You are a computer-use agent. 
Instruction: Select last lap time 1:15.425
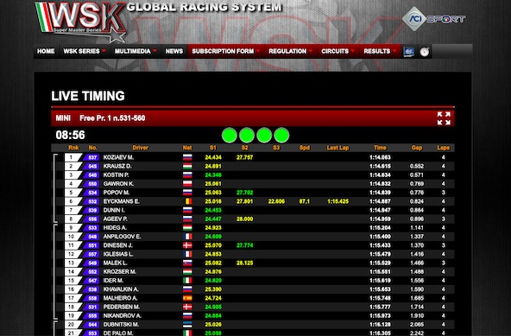point(338,201)
